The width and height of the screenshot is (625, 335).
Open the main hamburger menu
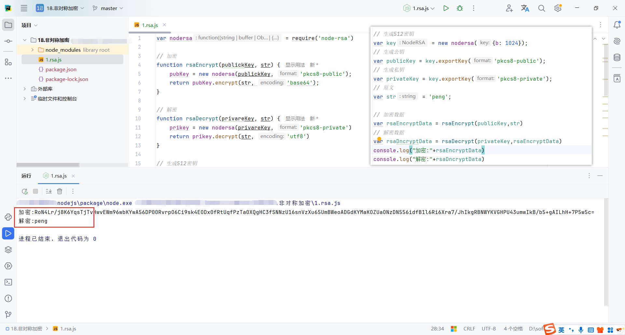(x=24, y=8)
